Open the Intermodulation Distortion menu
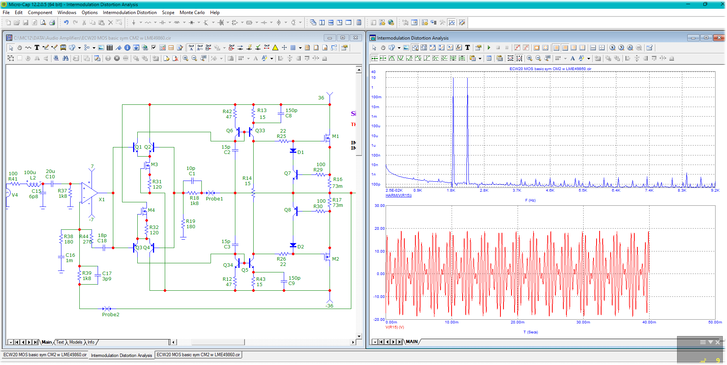The height and width of the screenshot is (365, 727). click(130, 13)
